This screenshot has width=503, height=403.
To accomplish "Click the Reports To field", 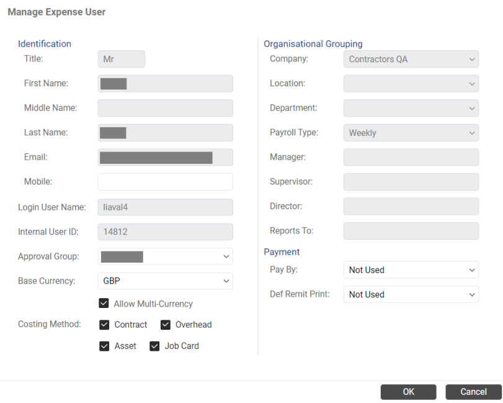I will (x=411, y=231).
